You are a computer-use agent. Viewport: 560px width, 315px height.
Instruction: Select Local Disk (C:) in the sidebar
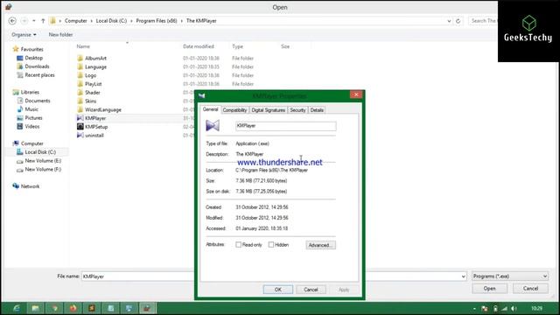click(40, 152)
